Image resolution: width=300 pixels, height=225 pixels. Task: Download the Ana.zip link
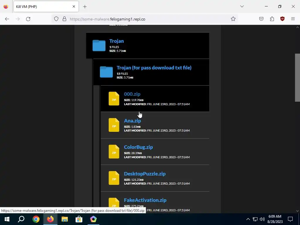coord(132,121)
